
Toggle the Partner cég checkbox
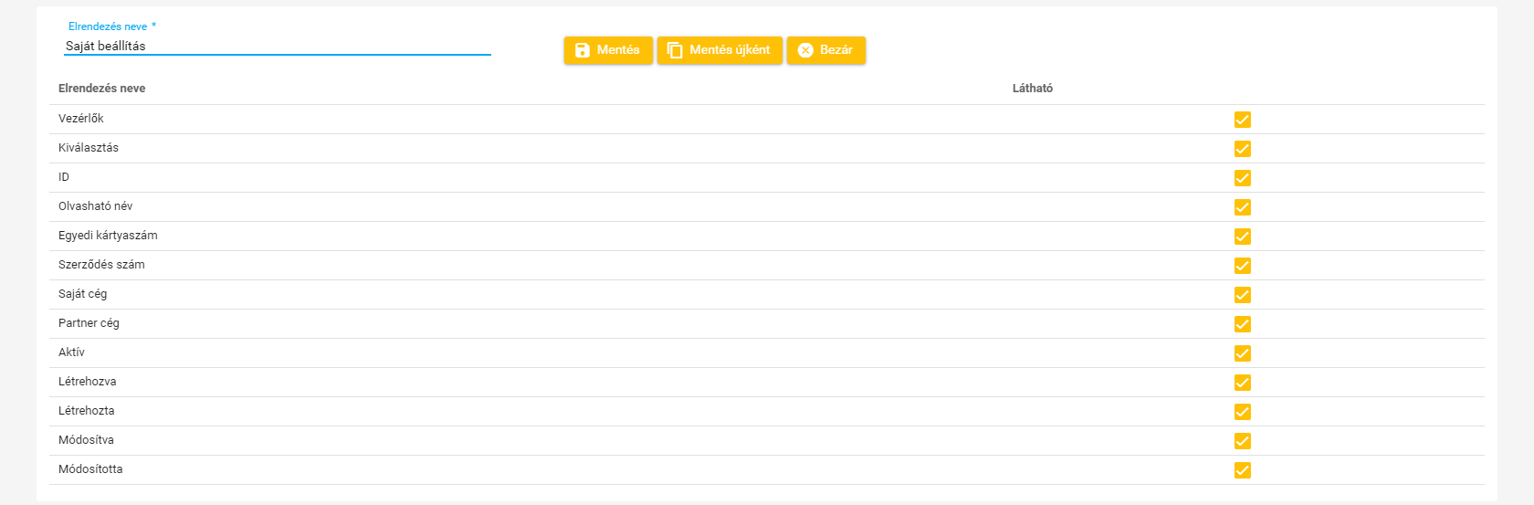(x=1242, y=324)
